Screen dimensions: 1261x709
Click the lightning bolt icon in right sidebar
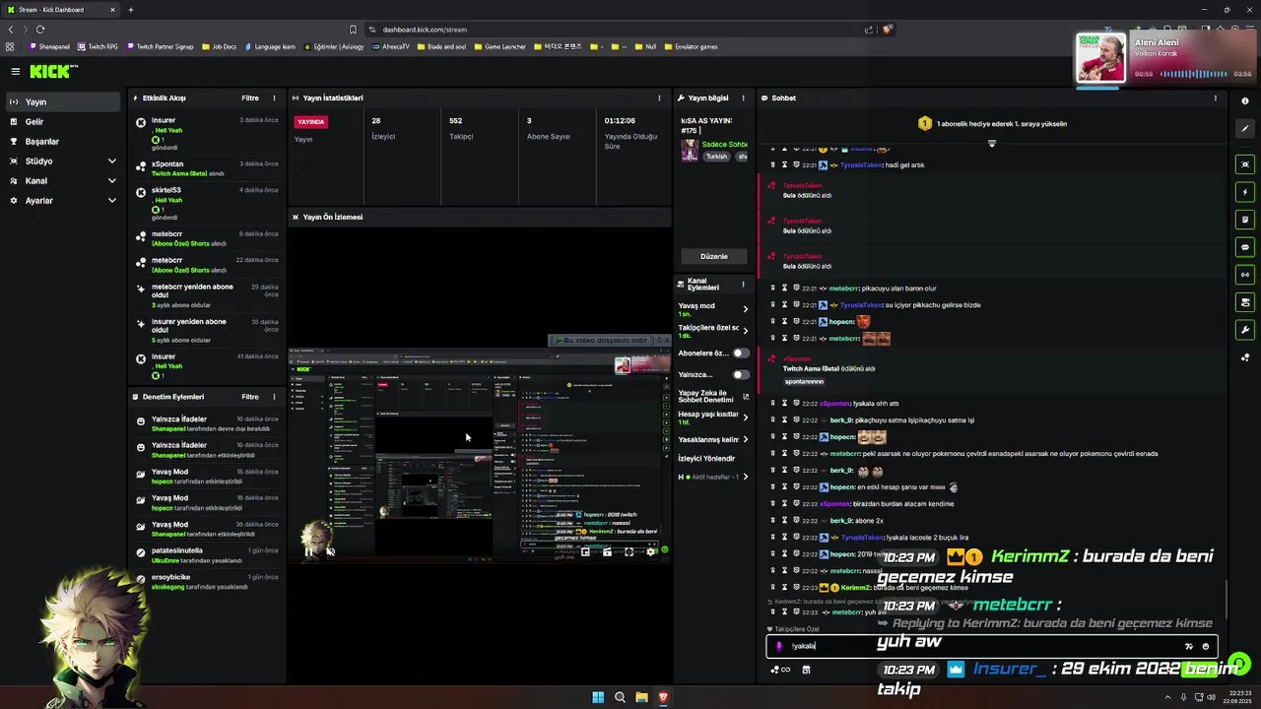1245,192
